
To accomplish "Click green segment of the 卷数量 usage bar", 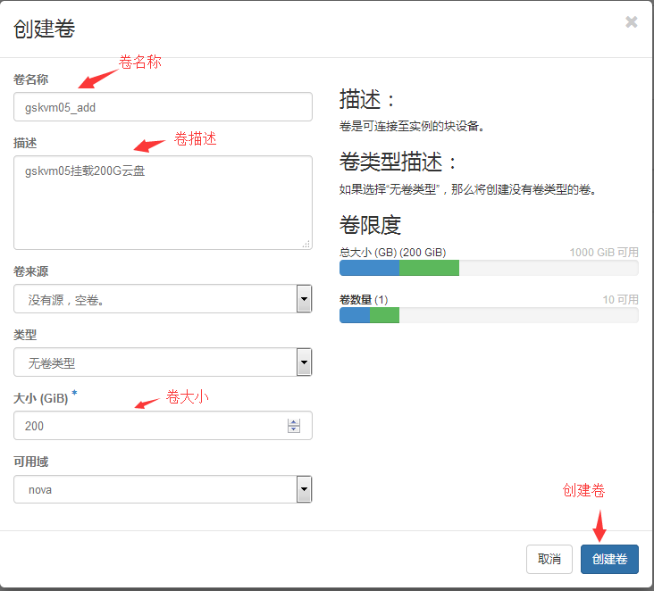I will [x=384, y=315].
